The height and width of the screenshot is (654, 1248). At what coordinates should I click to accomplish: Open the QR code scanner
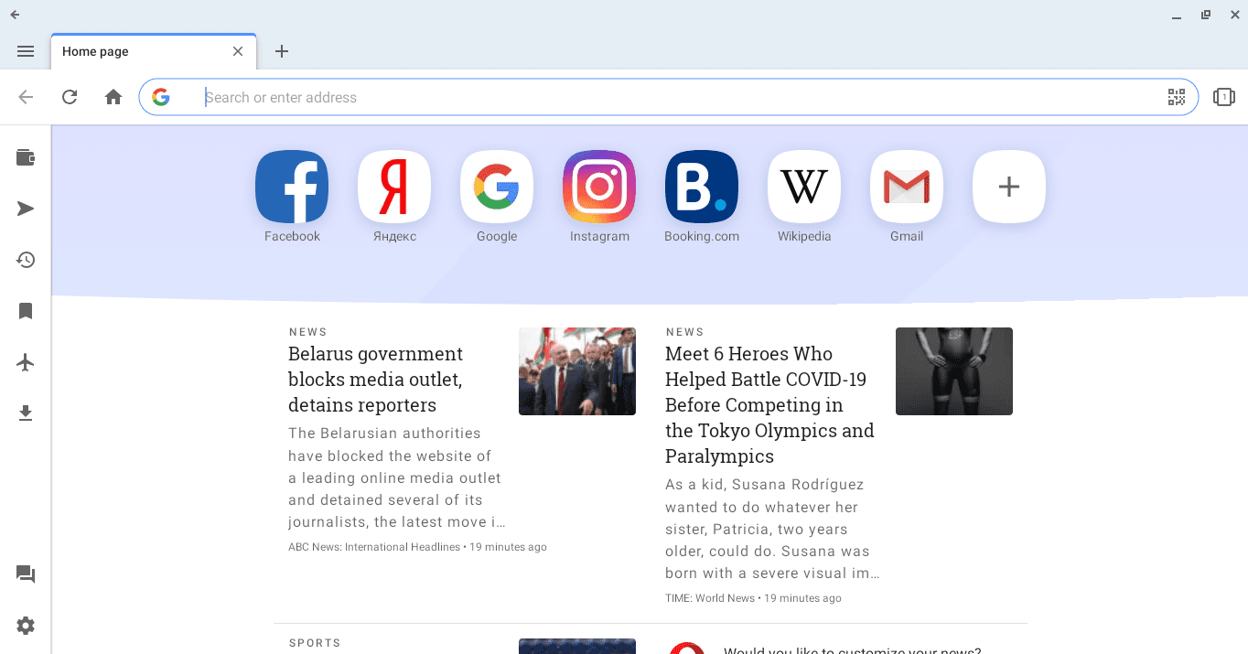pos(1177,97)
